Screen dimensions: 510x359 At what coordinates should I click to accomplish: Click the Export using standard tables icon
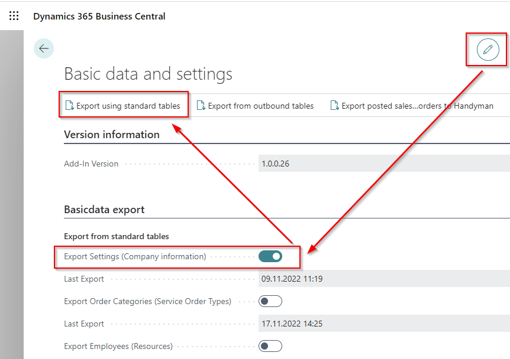pos(70,106)
